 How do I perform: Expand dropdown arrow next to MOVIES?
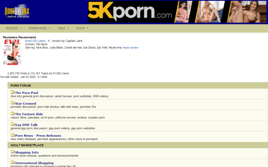(21, 28)
